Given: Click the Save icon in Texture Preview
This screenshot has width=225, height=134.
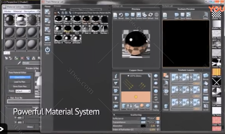Looking at the screenshot, I should [x=182, y=15].
